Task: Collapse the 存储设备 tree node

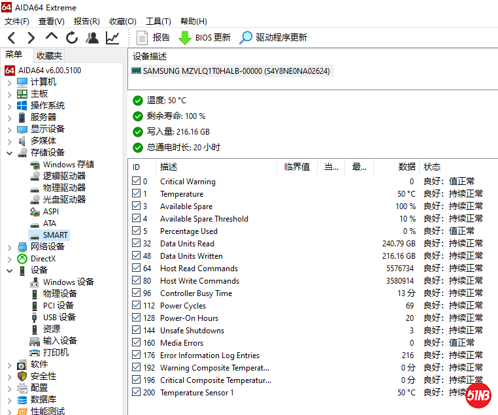Action: 9,153
